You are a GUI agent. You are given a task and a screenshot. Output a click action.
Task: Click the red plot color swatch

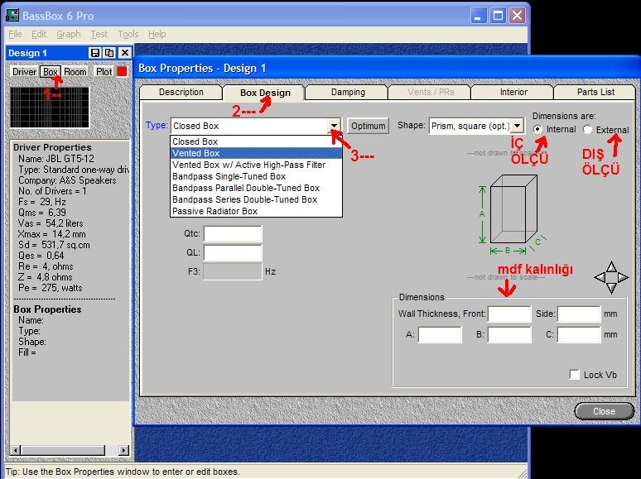click(x=122, y=72)
